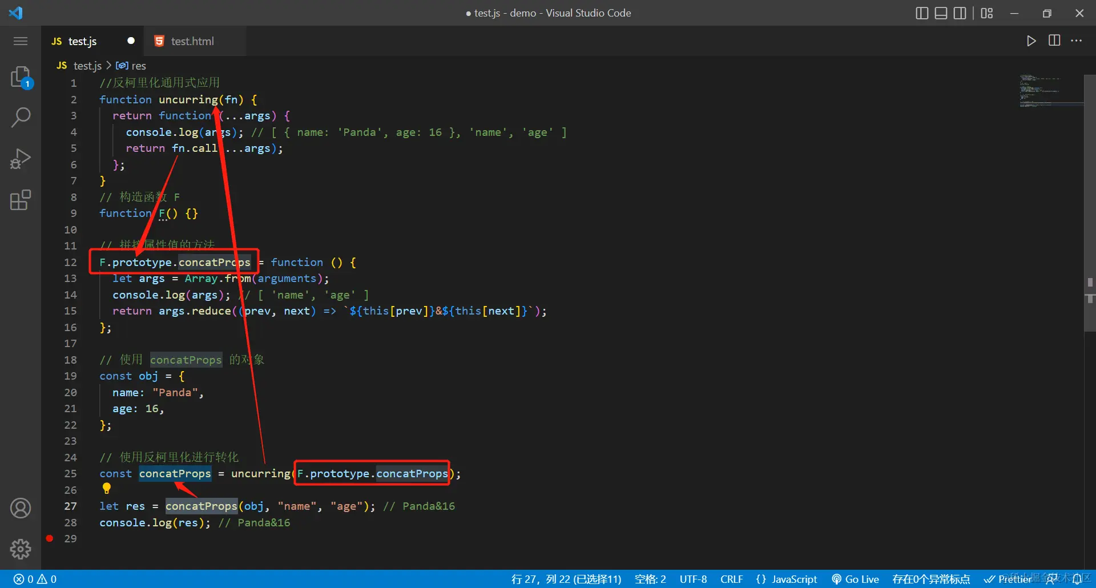
Task: Toggle the secondary side bar layout
Action: (x=960, y=13)
